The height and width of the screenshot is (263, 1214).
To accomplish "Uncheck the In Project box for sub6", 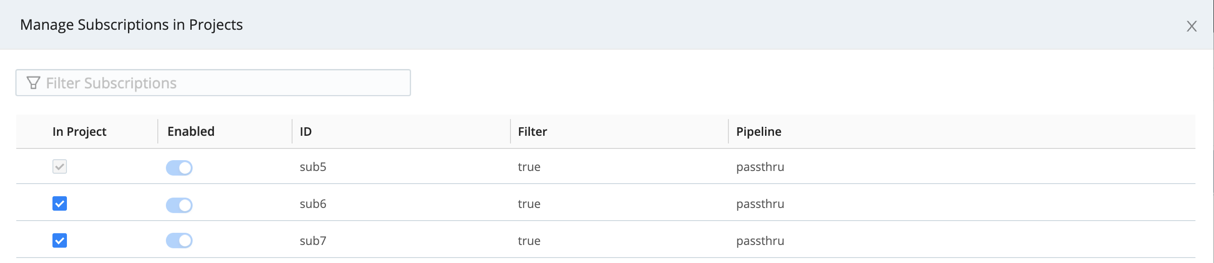I will pyautogui.click(x=59, y=204).
